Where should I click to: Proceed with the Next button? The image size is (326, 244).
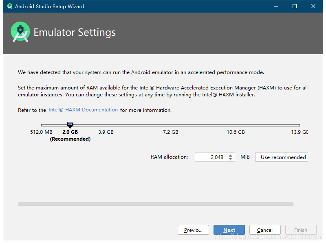[229, 230]
